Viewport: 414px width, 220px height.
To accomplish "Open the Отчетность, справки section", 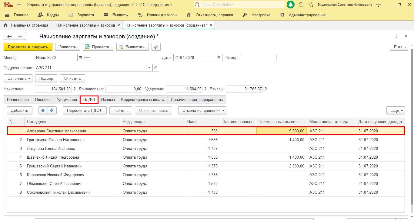I will pyautogui.click(x=210, y=15).
